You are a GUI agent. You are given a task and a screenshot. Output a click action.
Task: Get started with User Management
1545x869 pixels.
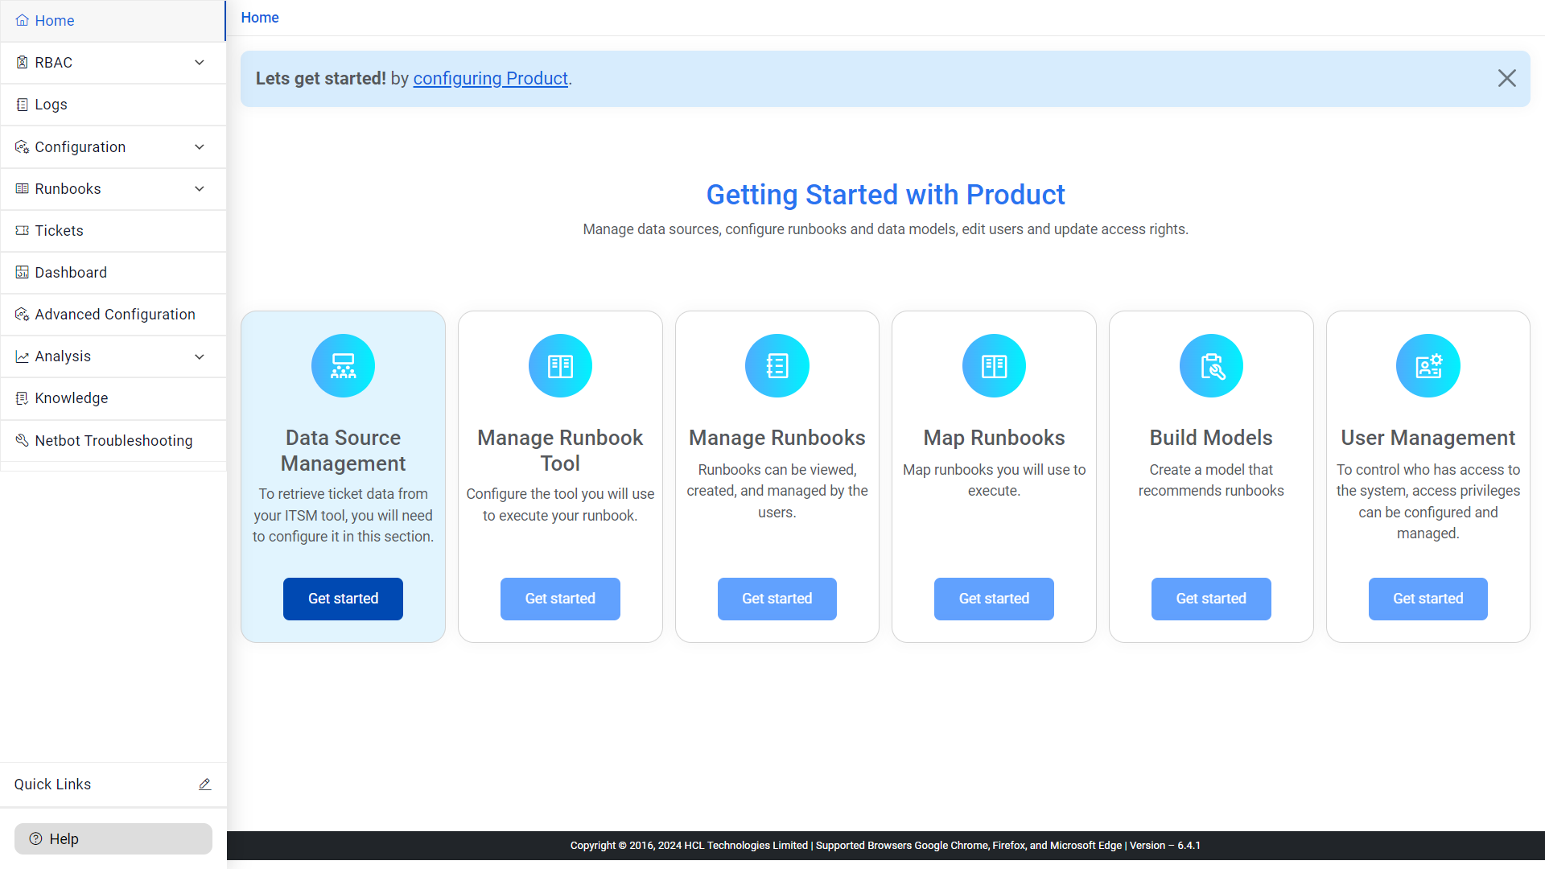pyautogui.click(x=1428, y=599)
